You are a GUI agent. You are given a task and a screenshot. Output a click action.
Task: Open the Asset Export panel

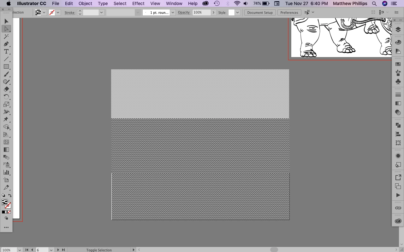(398, 178)
